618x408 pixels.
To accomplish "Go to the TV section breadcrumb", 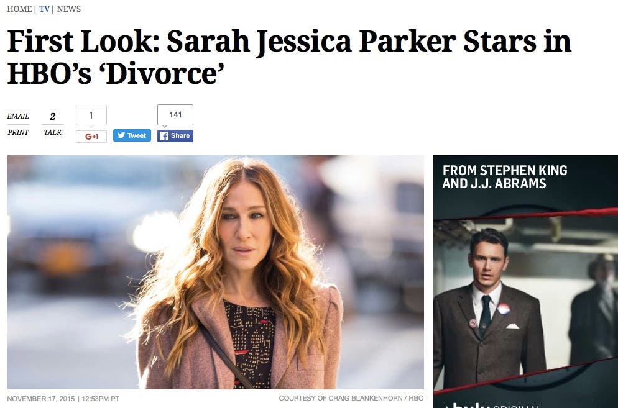I will [x=45, y=9].
